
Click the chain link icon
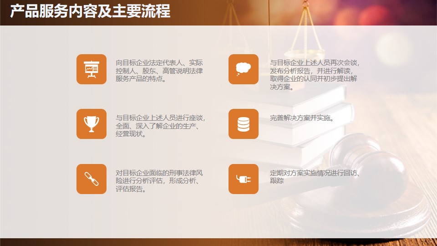click(x=91, y=179)
